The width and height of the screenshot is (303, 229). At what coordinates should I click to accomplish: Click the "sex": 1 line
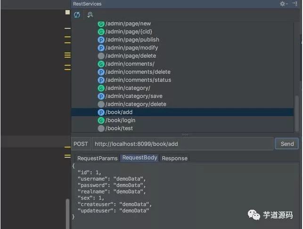[91, 198]
